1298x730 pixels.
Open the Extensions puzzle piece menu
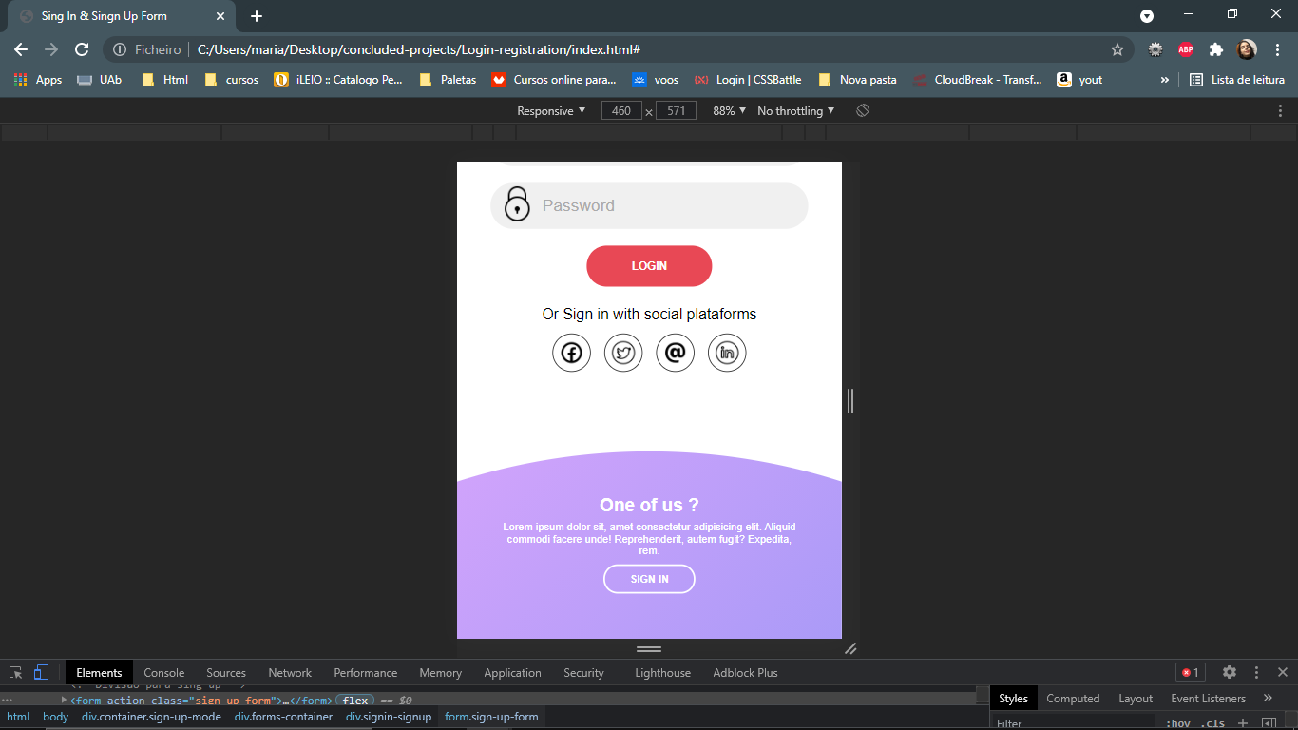(1215, 49)
